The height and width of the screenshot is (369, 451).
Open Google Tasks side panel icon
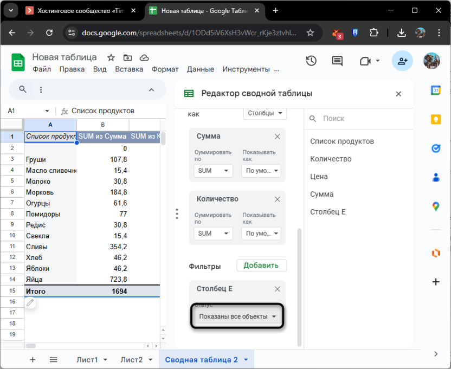pyautogui.click(x=435, y=148)
